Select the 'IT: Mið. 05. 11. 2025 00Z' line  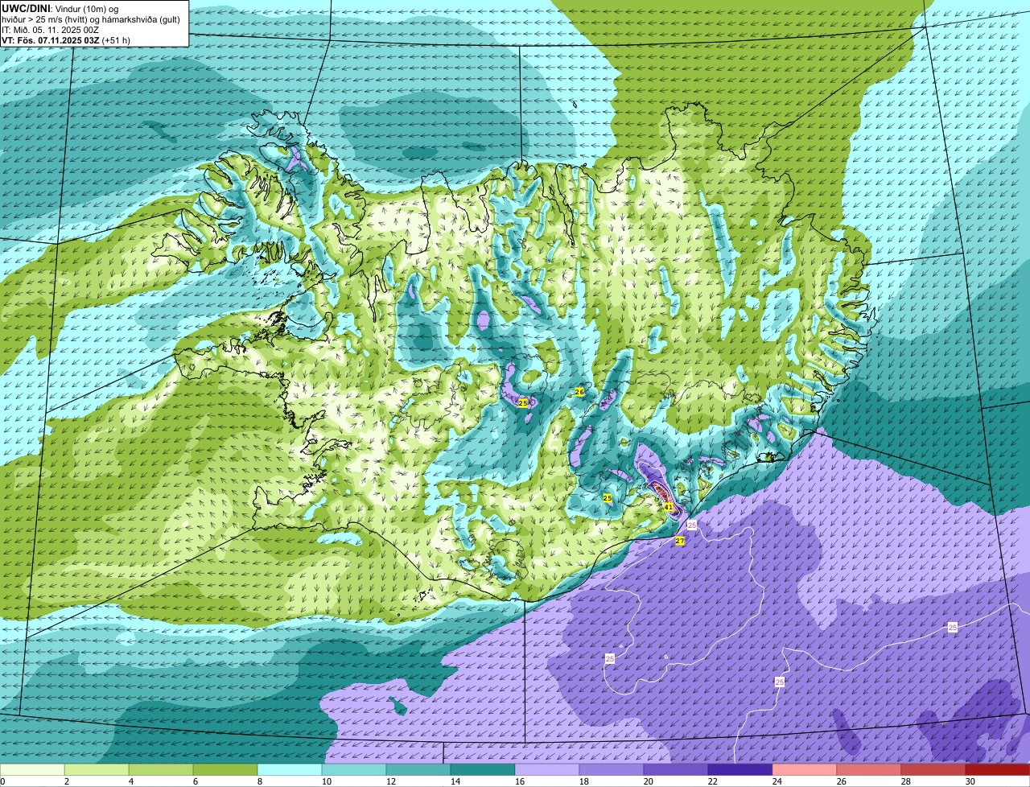[x=51, y=30]
